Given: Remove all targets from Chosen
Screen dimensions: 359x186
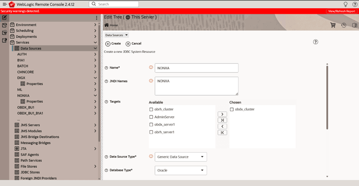Looking at the screenshot, I should [222, 132].
